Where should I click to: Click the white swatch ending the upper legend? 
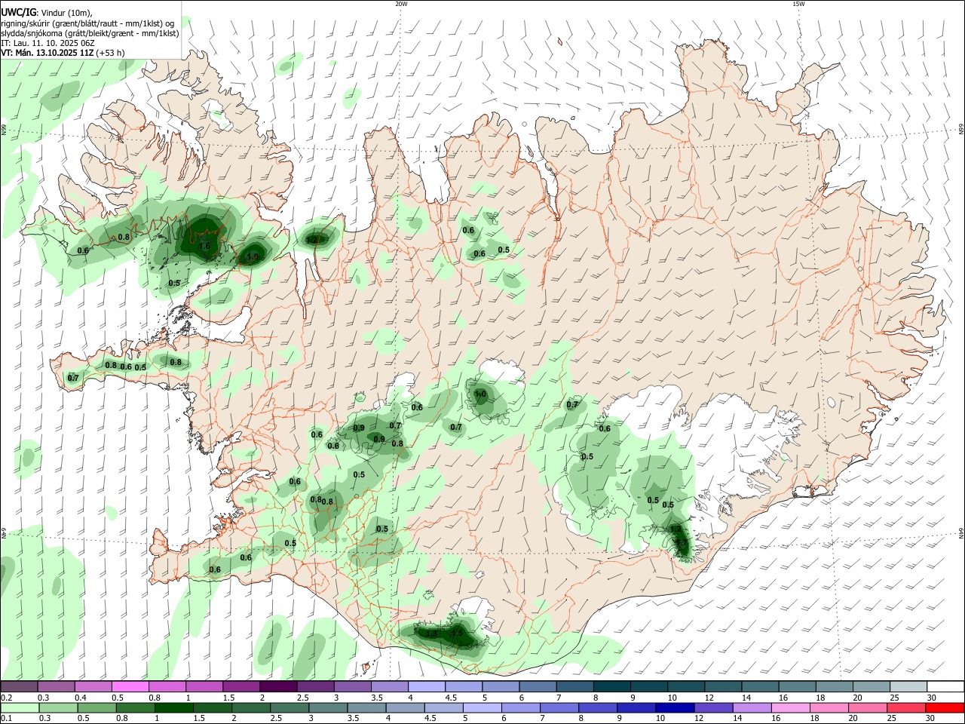pos(945,686)
